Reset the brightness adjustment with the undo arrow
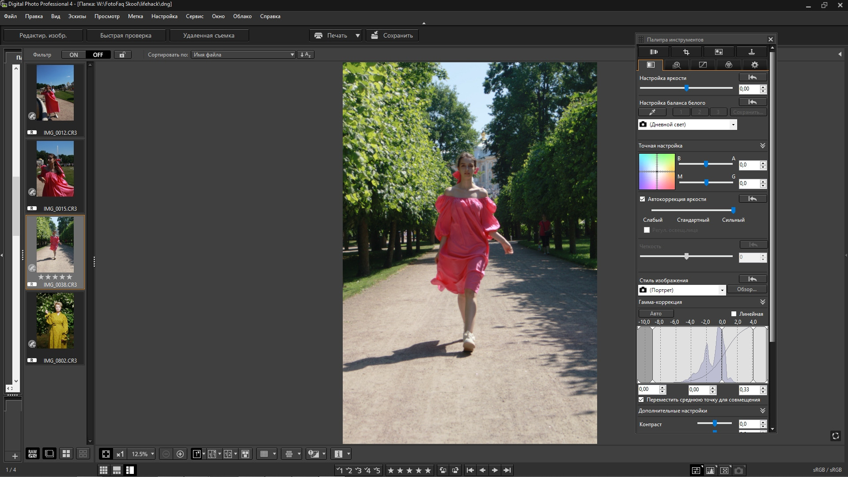Image resolution: width=848 pixels, height=477 pixels. [x=753, y=77]
